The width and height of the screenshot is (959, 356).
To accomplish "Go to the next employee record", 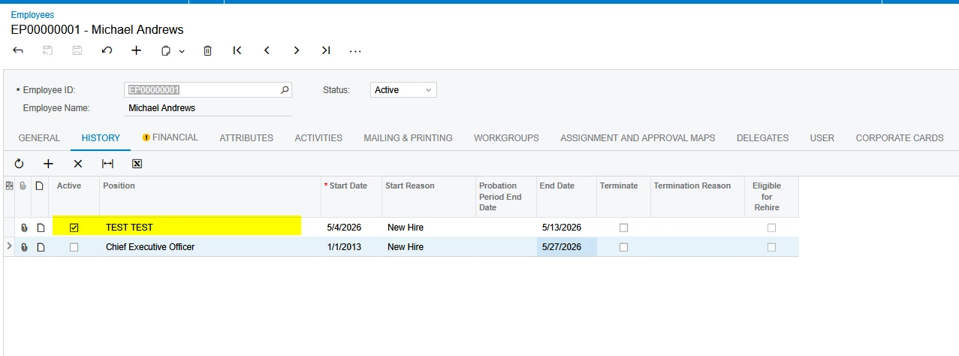I will [297, 50].
